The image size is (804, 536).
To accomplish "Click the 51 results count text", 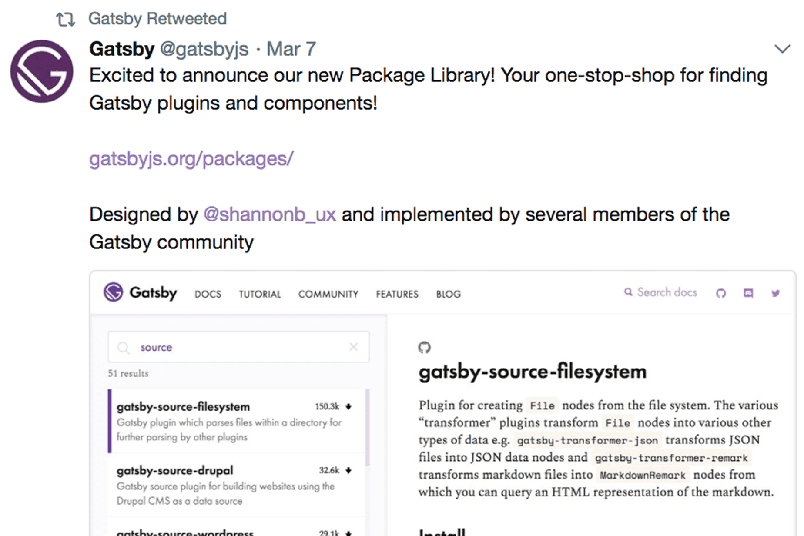I will click(128, 373).
